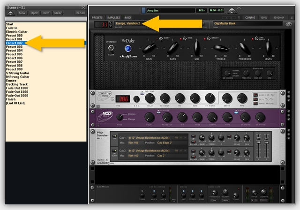Select the Backing Track scene
The image size is (300, 210).
(17, 84)
